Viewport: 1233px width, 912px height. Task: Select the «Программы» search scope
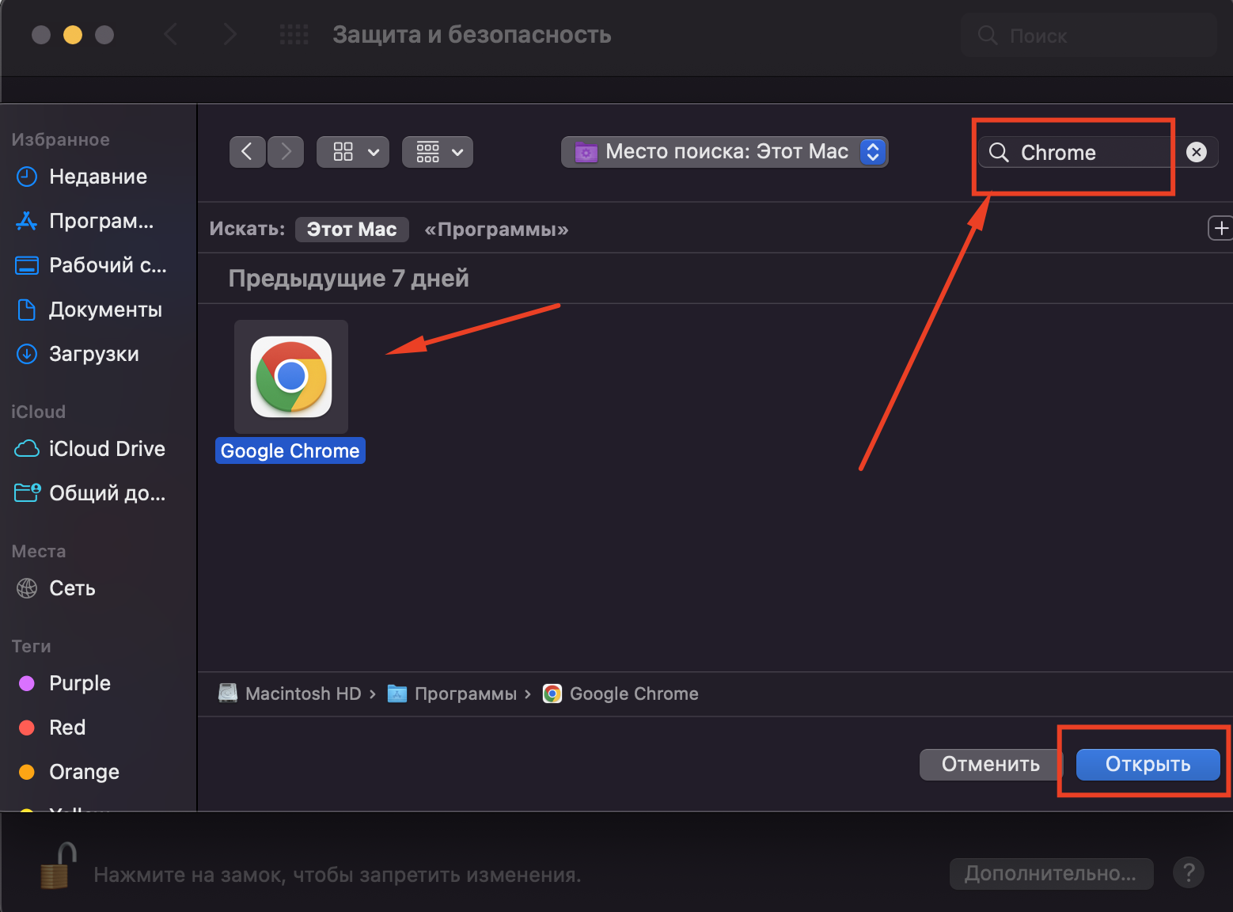[496, 229]
